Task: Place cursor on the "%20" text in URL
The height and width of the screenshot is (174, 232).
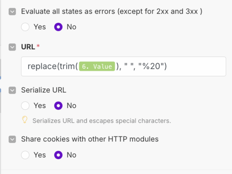Action: tap(151, 66)
